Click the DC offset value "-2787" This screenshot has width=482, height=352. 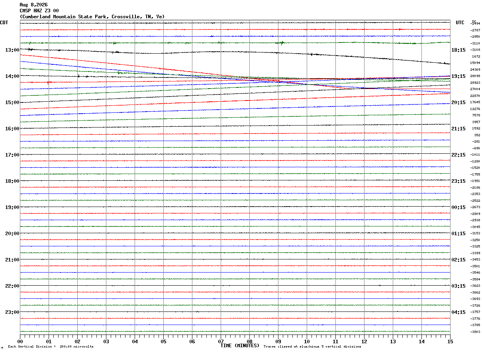476,30
